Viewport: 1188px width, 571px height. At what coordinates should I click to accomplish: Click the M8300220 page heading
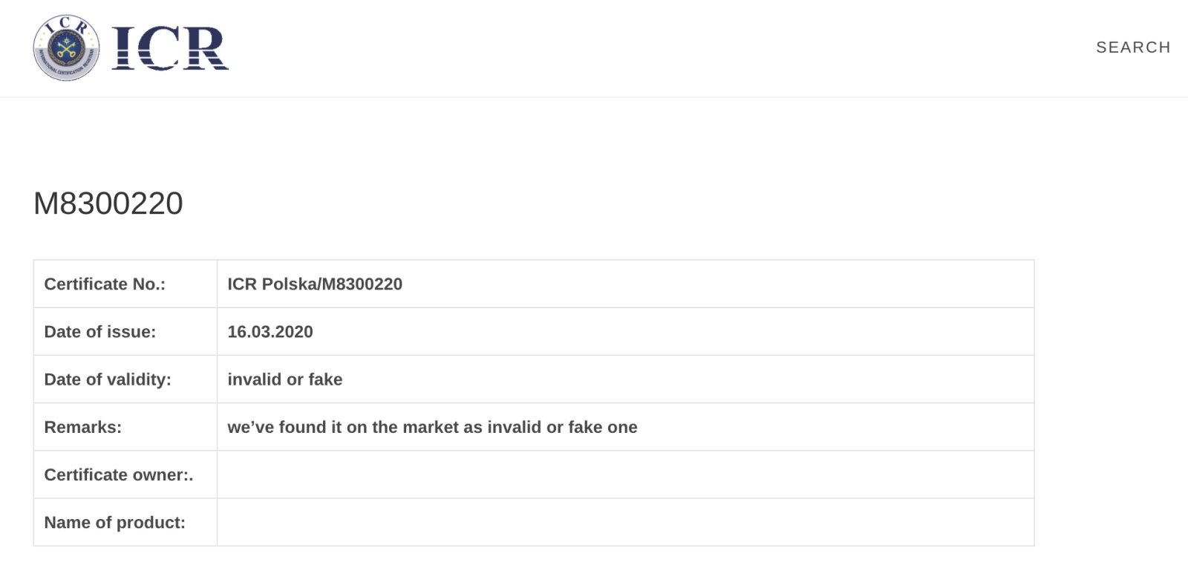[108, 203]
